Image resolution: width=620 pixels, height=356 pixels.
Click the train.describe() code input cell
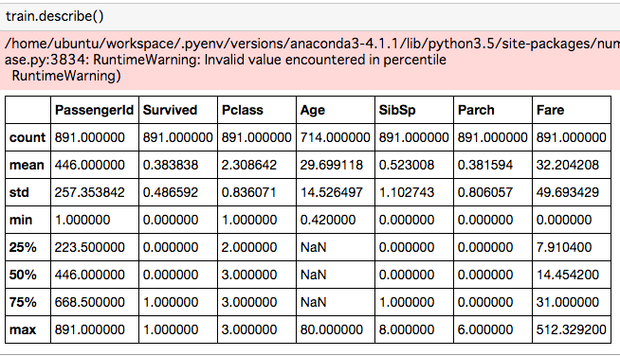pos(310,16)
